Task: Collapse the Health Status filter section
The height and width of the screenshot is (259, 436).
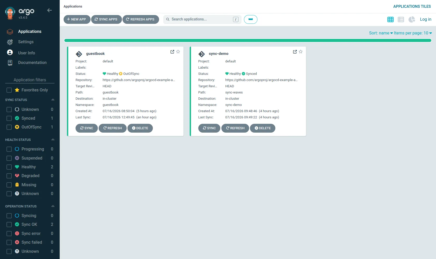Action: click(53, 140)
